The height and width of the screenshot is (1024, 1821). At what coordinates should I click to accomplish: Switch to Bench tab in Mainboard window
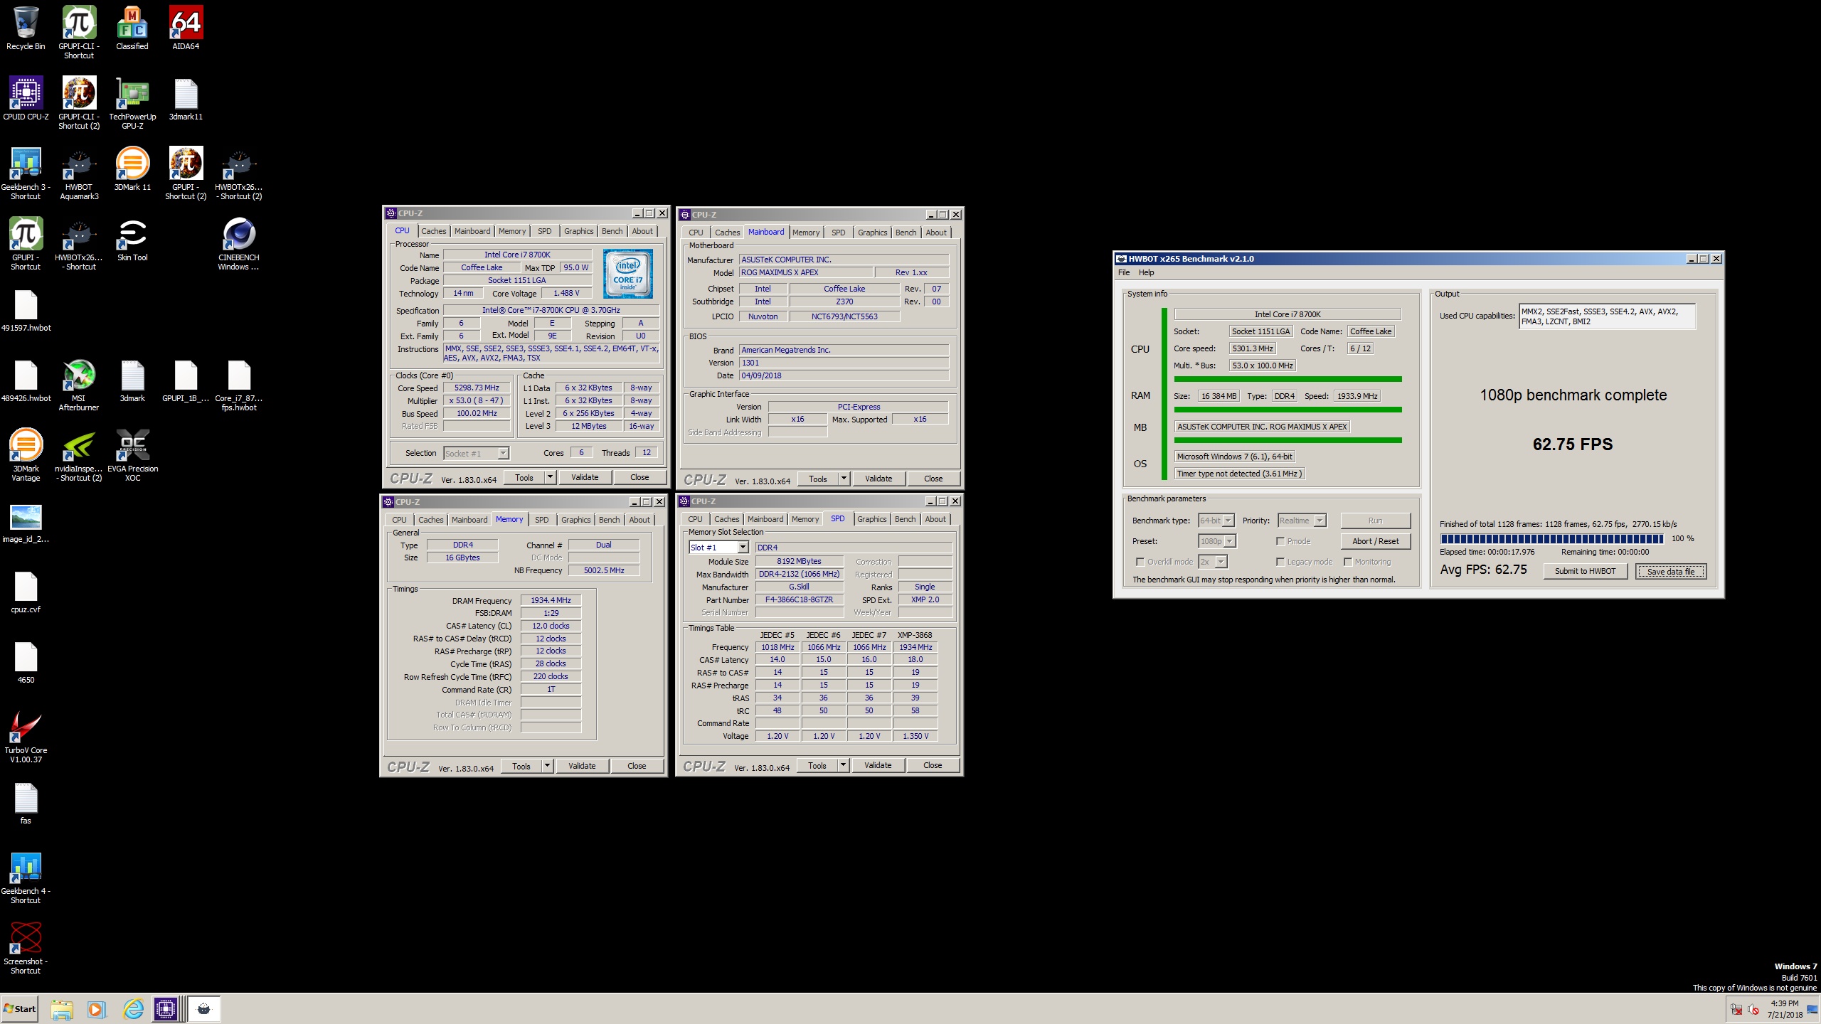click(906, 233)
